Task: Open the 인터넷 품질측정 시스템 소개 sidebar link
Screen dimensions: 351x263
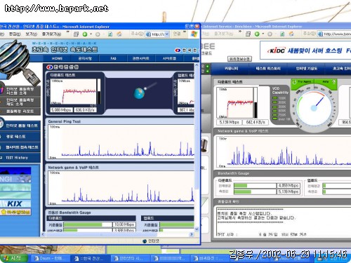Action: coord(20,91)
